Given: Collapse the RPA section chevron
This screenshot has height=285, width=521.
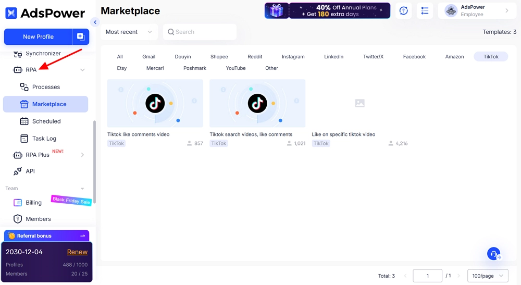Looking at the screenshot, I should (x=82, y=70).
